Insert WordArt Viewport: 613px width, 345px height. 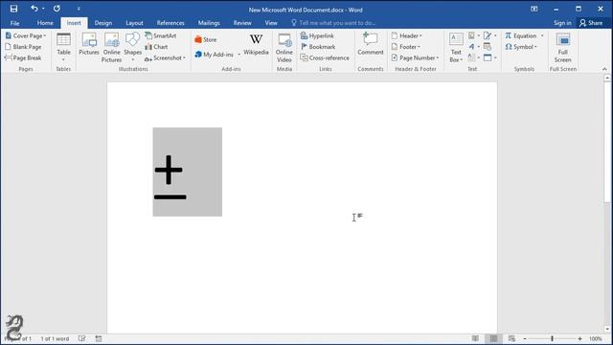pos(474,47)
